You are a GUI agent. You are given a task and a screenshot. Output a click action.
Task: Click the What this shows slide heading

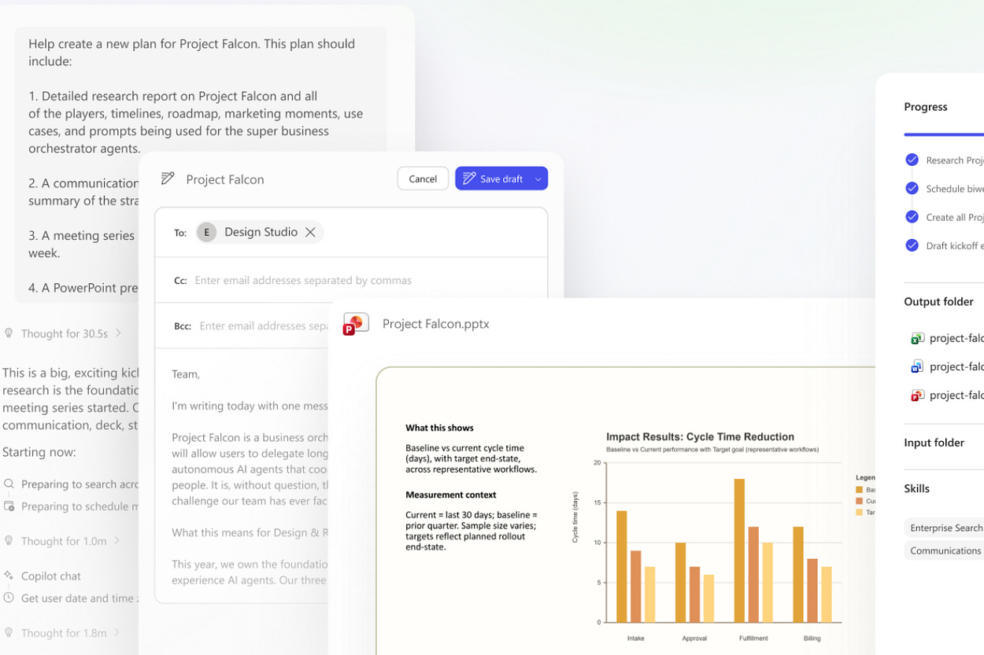tap(439, 428)
